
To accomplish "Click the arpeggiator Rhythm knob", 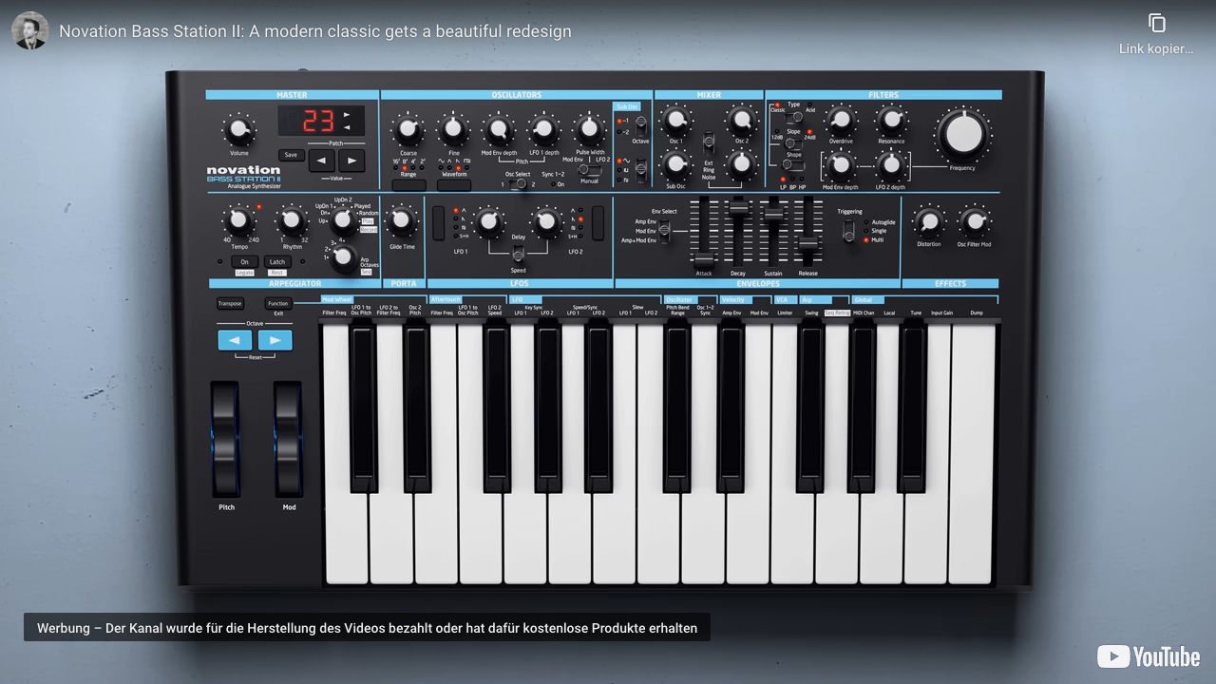I will pos(292,221).
